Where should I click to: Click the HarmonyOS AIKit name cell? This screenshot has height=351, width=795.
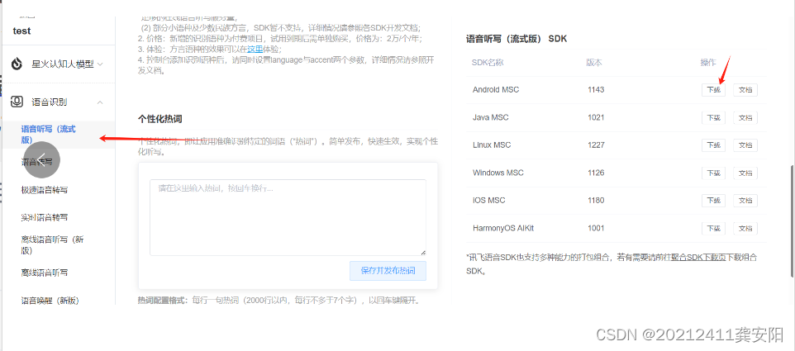pyautogui.click(x=503, y=228)
